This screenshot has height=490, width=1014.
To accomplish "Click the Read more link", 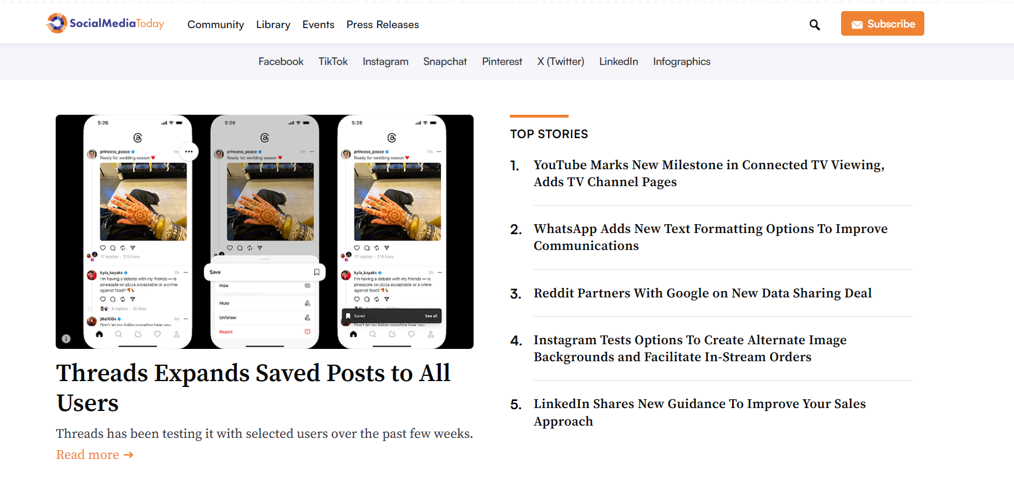I will click(94, 455).
